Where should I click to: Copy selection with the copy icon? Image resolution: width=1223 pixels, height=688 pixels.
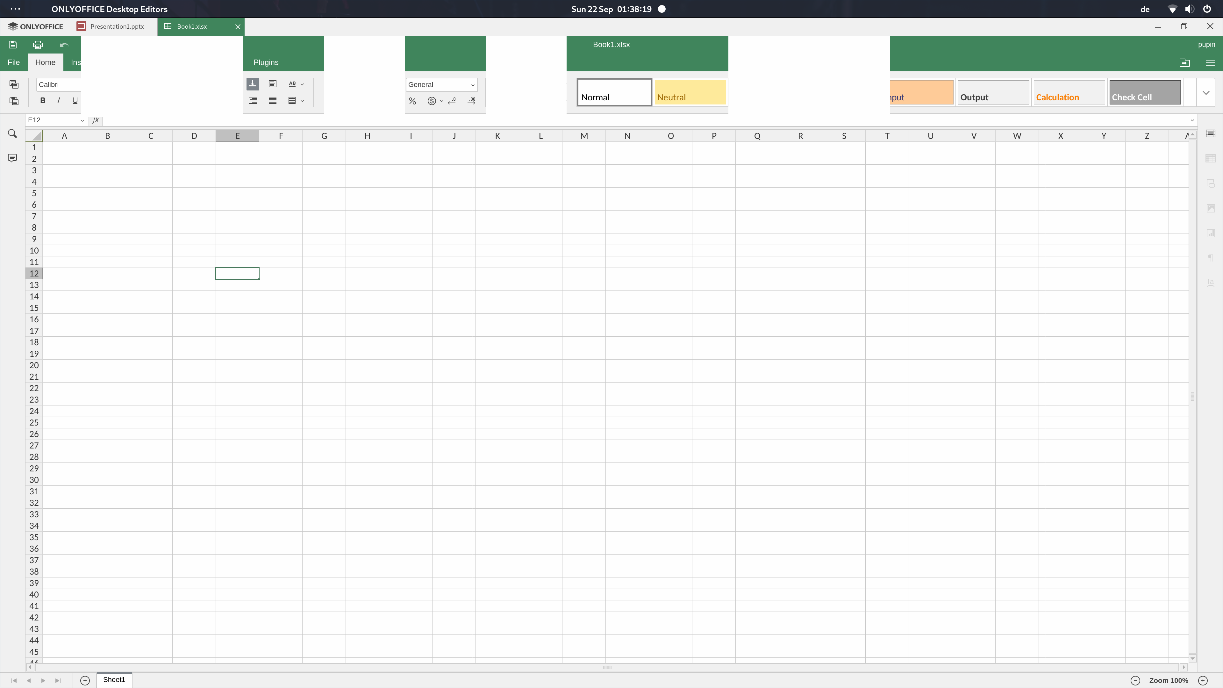point(14,84)
